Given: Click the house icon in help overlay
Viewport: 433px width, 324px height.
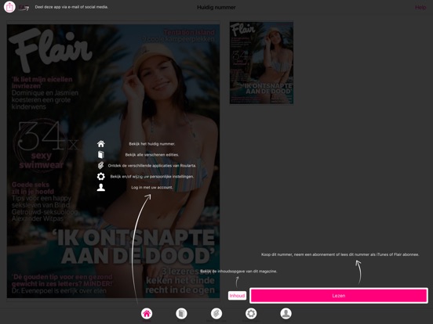Looking at the screenshot, I should [101, 144].
